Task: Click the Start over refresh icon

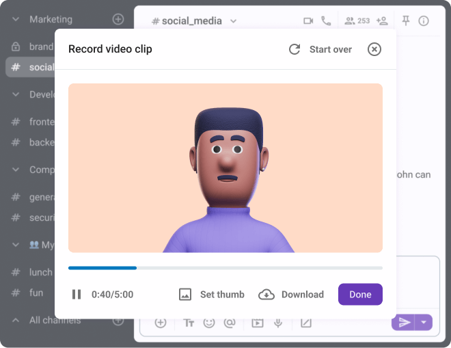Action: [295, 49]
